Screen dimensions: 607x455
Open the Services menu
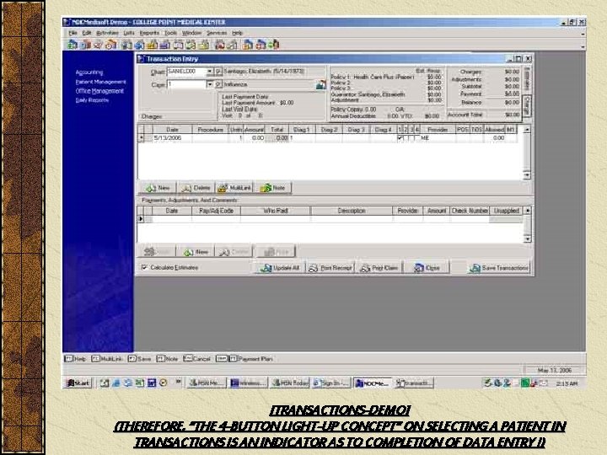217,33
